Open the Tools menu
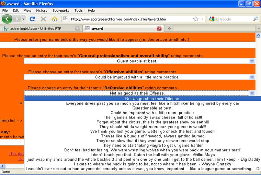 [78, 11]
